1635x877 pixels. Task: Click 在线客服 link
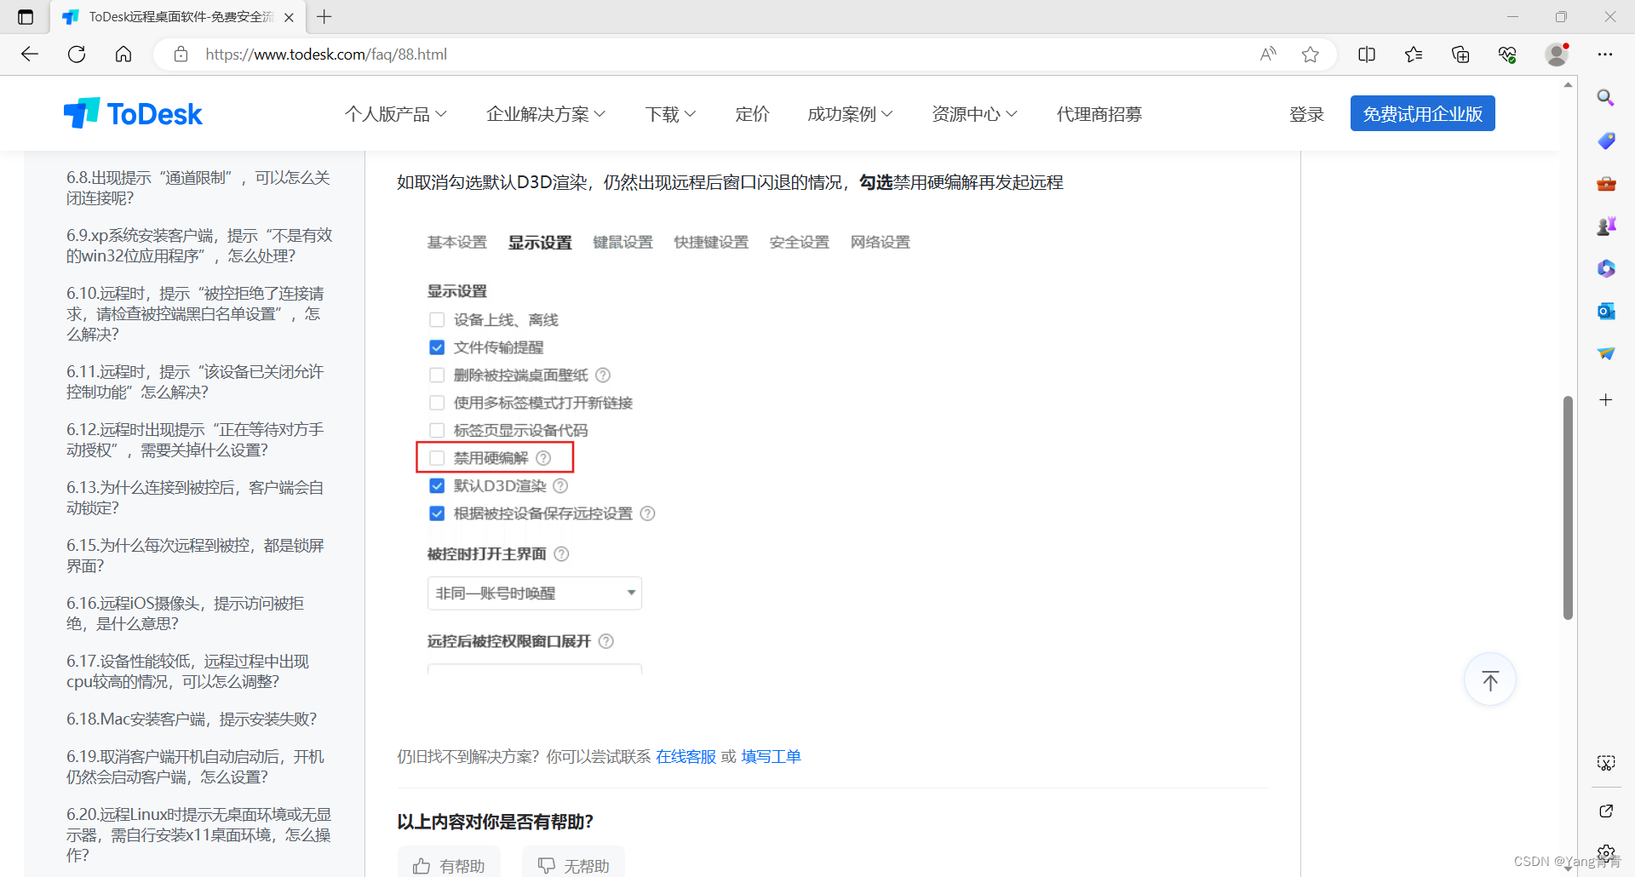point(686,757)
